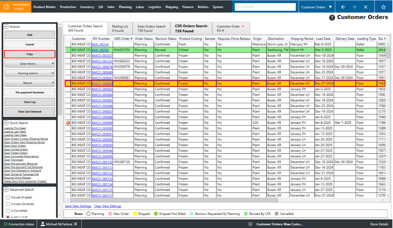Click the Go To Screen input field
The image size is (393, 228).
265,7
